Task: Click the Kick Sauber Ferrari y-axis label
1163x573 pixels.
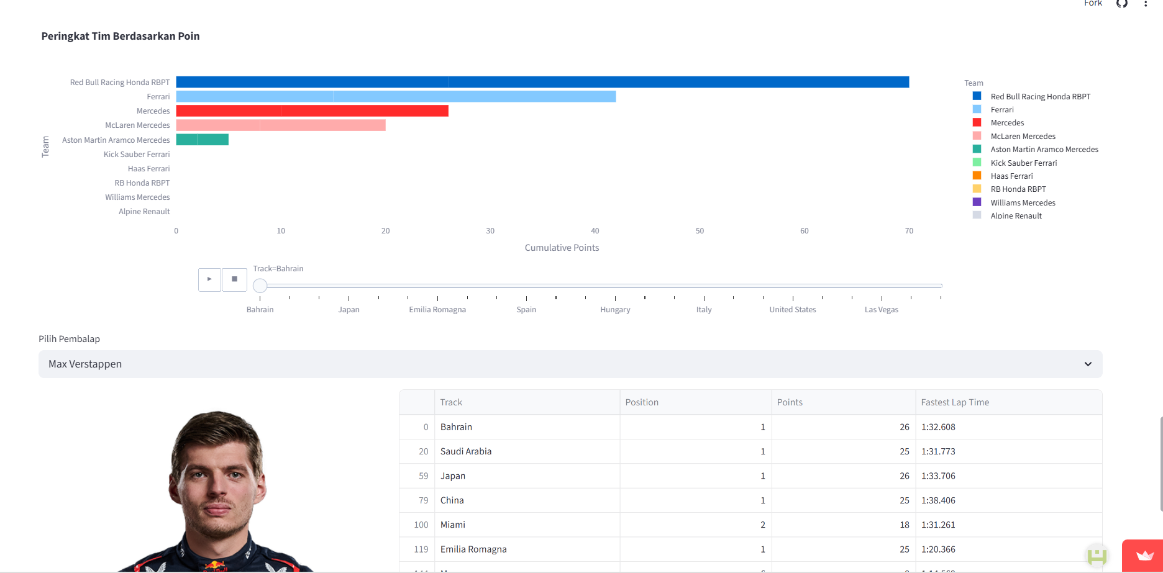Action: click(x=137, y=155)
